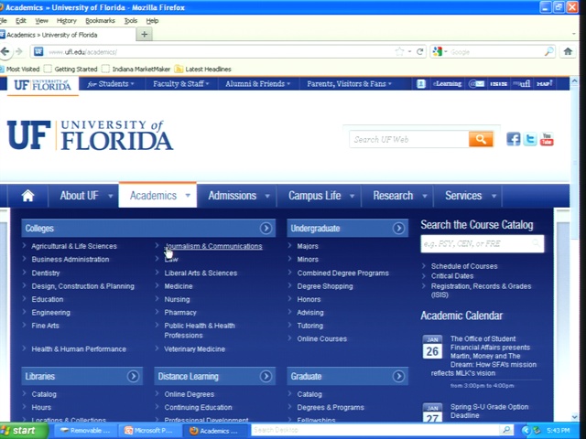Open the Help menu
The image size is (586, 439).
pyautogui.click(x=152, y=20)
